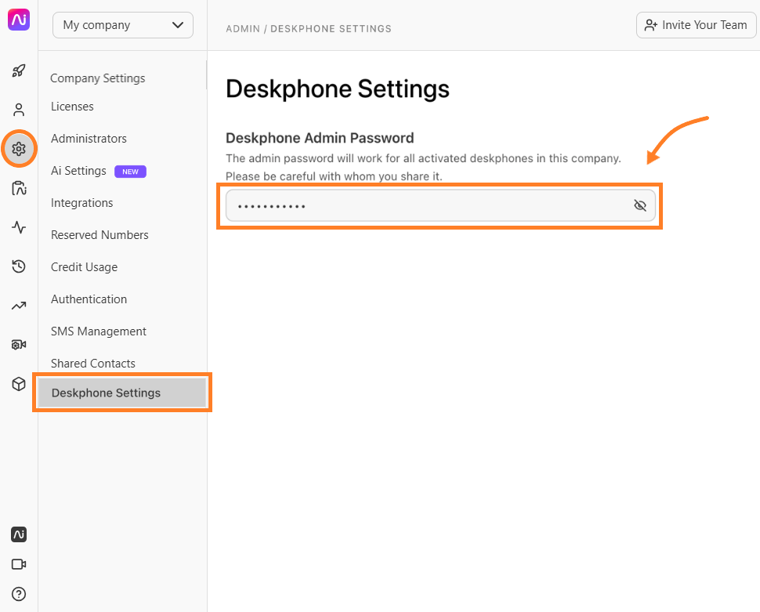Open Integrations menu item

(82, 203)
